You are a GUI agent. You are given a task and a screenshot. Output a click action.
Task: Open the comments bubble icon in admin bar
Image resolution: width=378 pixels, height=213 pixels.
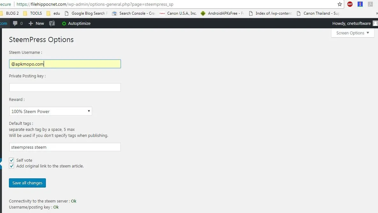pos(15,23)
